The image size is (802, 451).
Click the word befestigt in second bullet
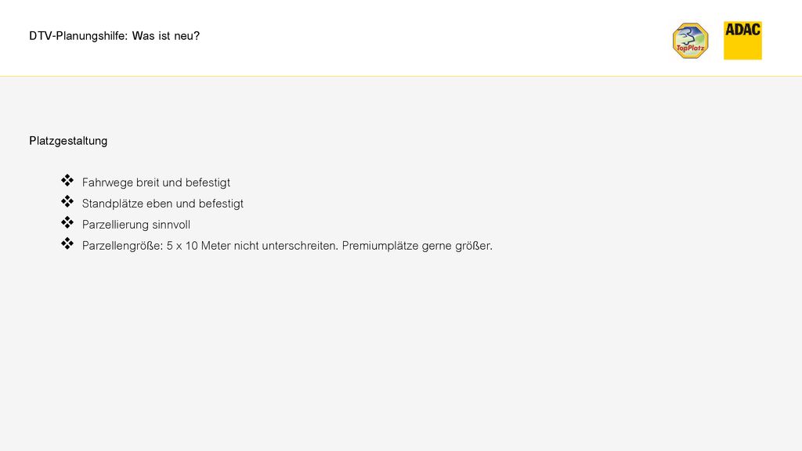221,204
